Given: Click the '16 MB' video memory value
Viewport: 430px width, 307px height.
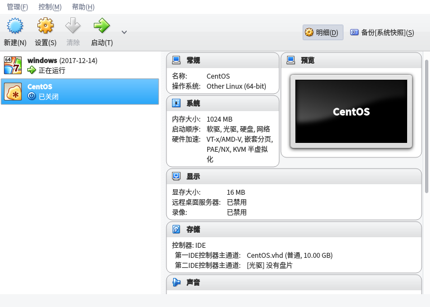Looking at the screenshot, I should pyautogui.click(x=236, y=193).
